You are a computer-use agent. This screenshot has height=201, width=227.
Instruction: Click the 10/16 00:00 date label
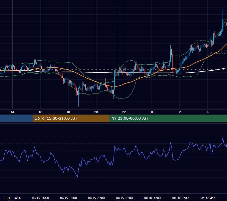coord(152,198)
